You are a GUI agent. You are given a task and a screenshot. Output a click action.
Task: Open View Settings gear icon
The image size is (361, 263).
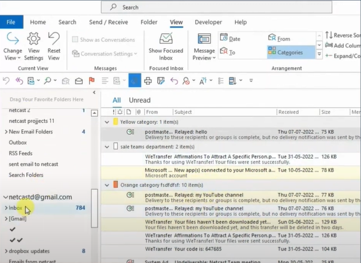coord(34,38)
